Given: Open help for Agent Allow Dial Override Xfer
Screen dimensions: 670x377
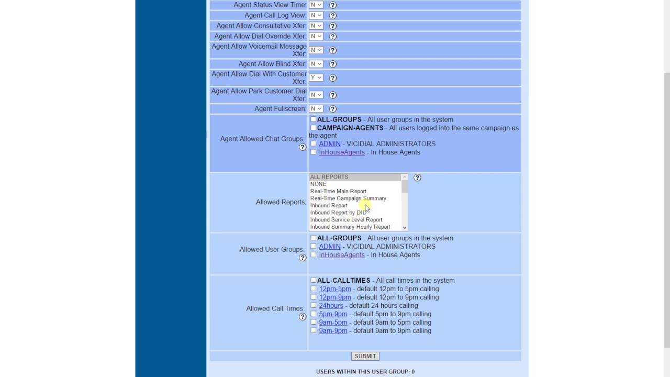Looking at the screenshot, I should tap(333, 36).
